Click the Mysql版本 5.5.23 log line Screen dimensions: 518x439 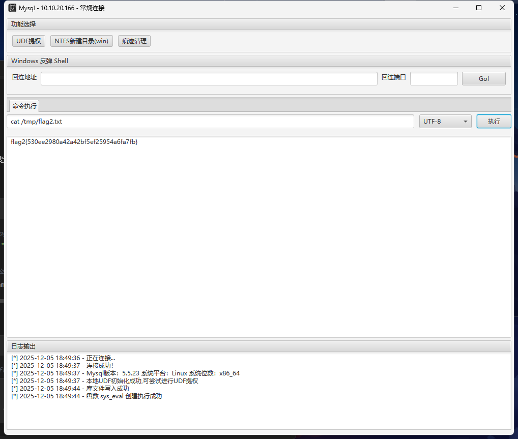click(125, 373)
